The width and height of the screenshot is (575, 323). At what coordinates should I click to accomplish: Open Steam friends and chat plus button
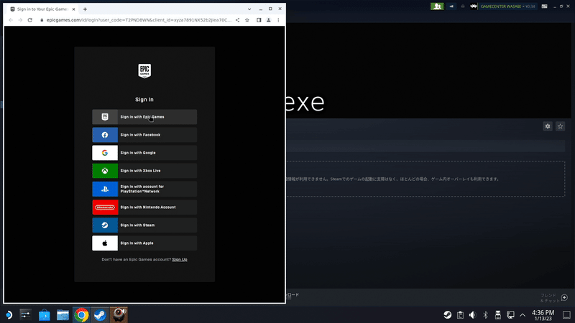pos(564,298)
